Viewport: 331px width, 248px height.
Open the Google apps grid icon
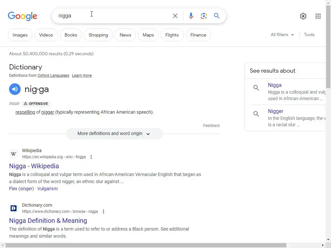coord(318,16)
